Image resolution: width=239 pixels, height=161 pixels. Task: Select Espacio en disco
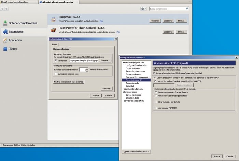pos(132,98)
